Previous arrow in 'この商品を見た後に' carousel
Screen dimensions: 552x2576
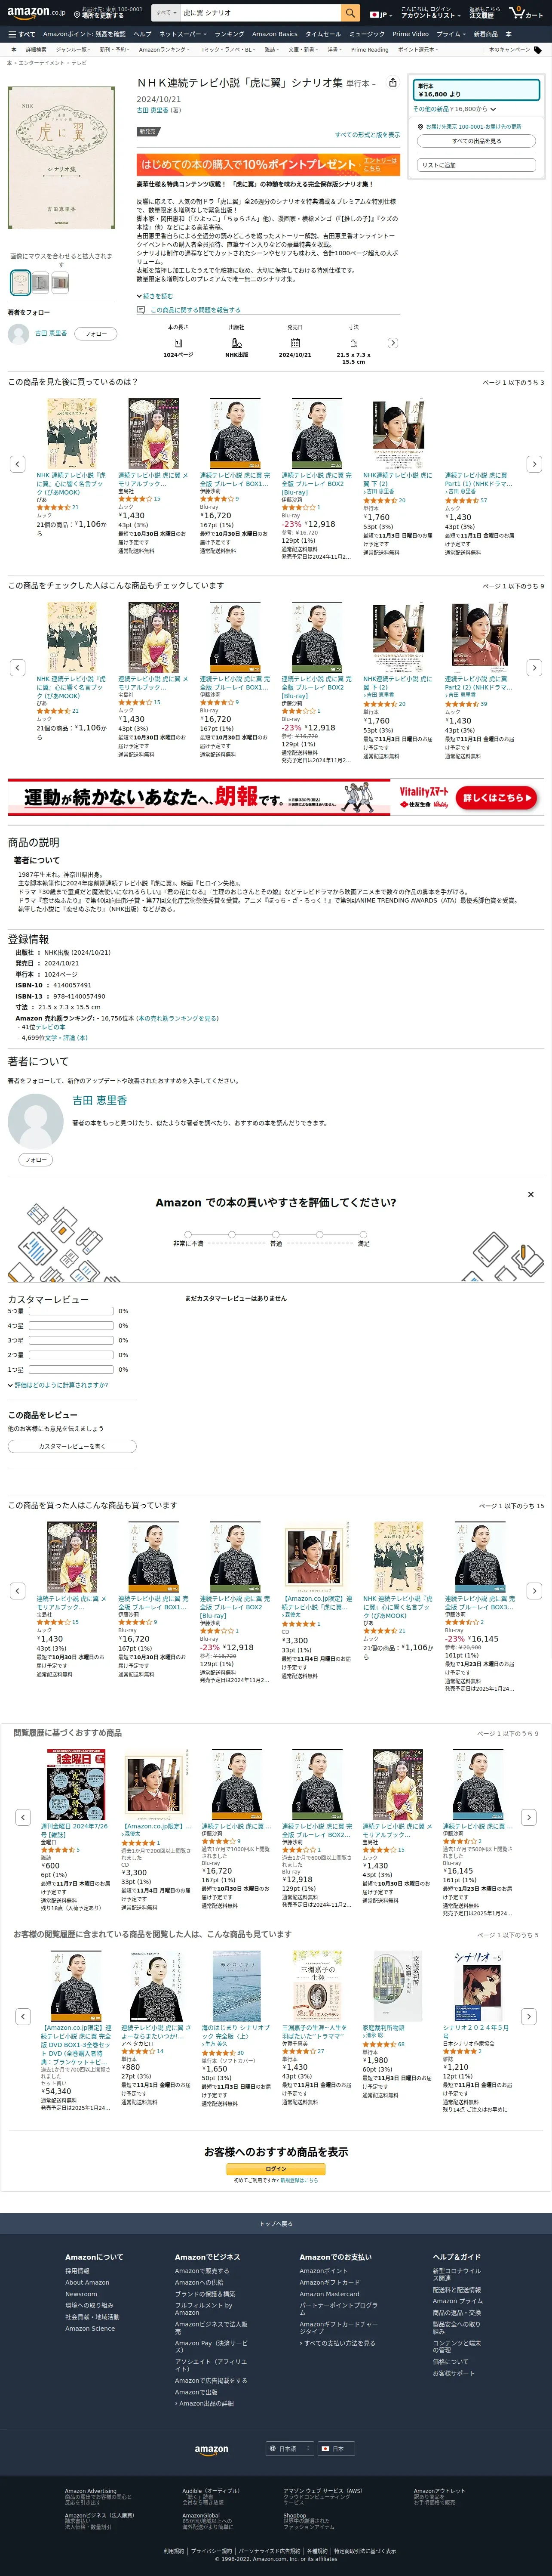pyautogui.click(x=17, y=464)
